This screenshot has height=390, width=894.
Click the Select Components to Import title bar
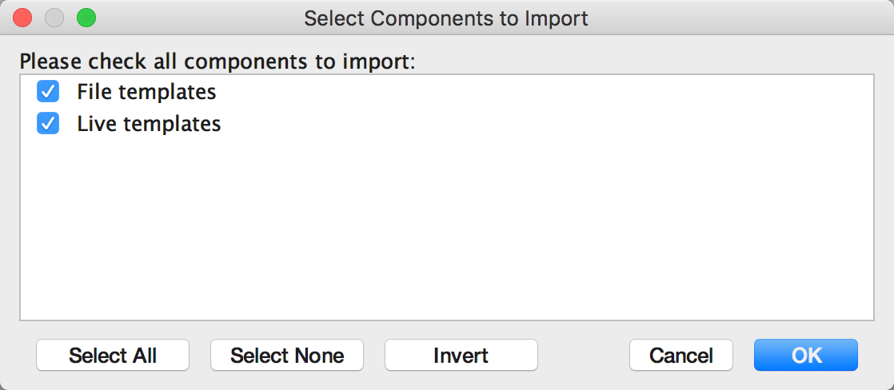click(446, 18)
